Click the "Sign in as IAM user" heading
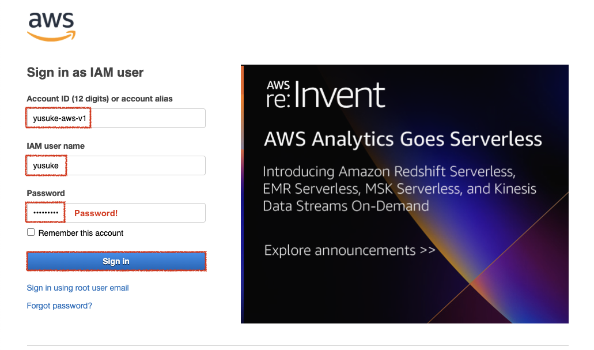Image resolution: width=594 pixels, height=350 pixels. pos(85,73)
